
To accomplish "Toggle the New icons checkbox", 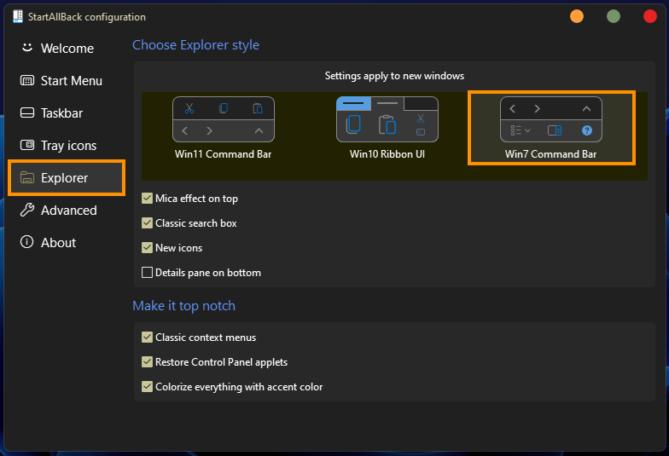I will [147, 247].
